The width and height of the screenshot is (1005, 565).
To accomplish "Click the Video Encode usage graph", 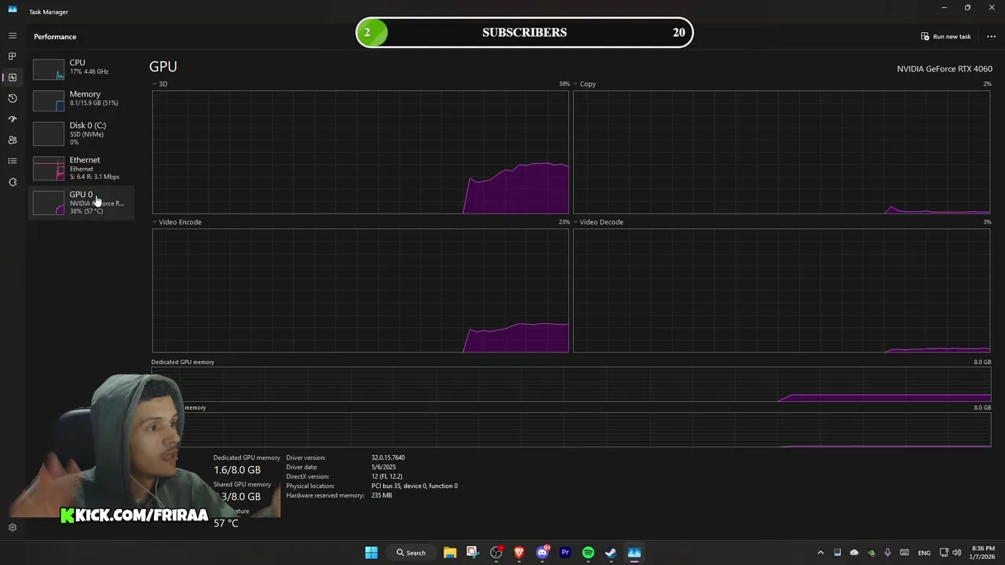I will (360, 290).
